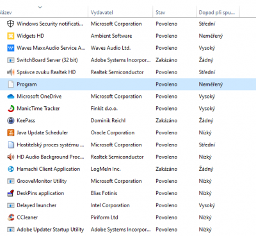Click publisher LogMeIn Inc.
Screen dimensions: 256x236
(x=106, y=169)
